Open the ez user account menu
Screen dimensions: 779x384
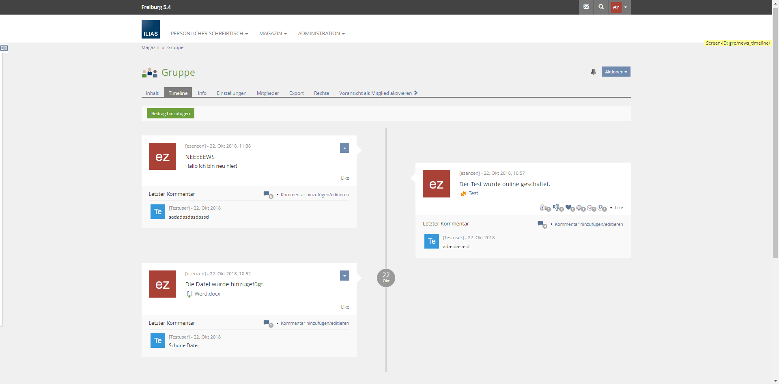[620, 7]
